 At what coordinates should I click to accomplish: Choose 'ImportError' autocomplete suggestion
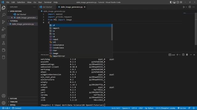80,56
